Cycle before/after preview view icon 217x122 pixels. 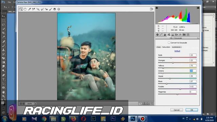(140, 103)
